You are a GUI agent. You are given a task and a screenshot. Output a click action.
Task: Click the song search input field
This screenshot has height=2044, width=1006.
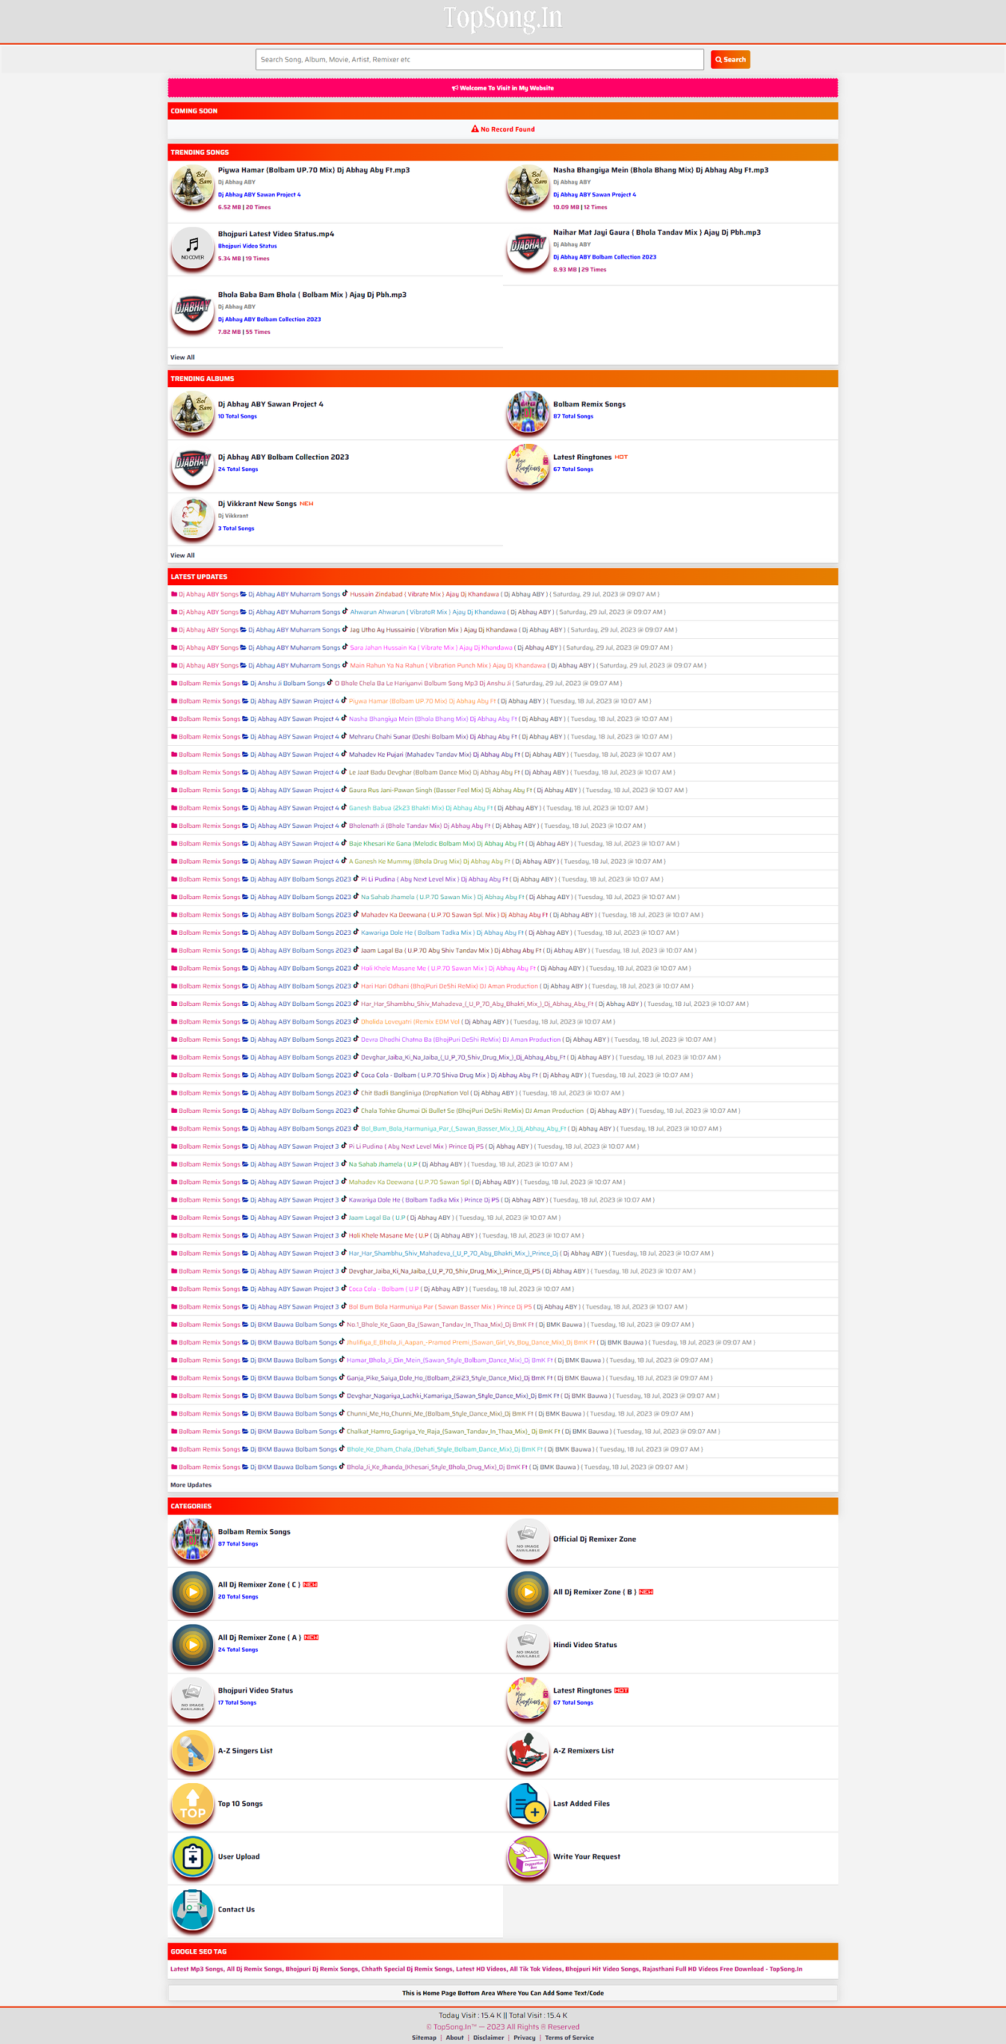(479, 60)
